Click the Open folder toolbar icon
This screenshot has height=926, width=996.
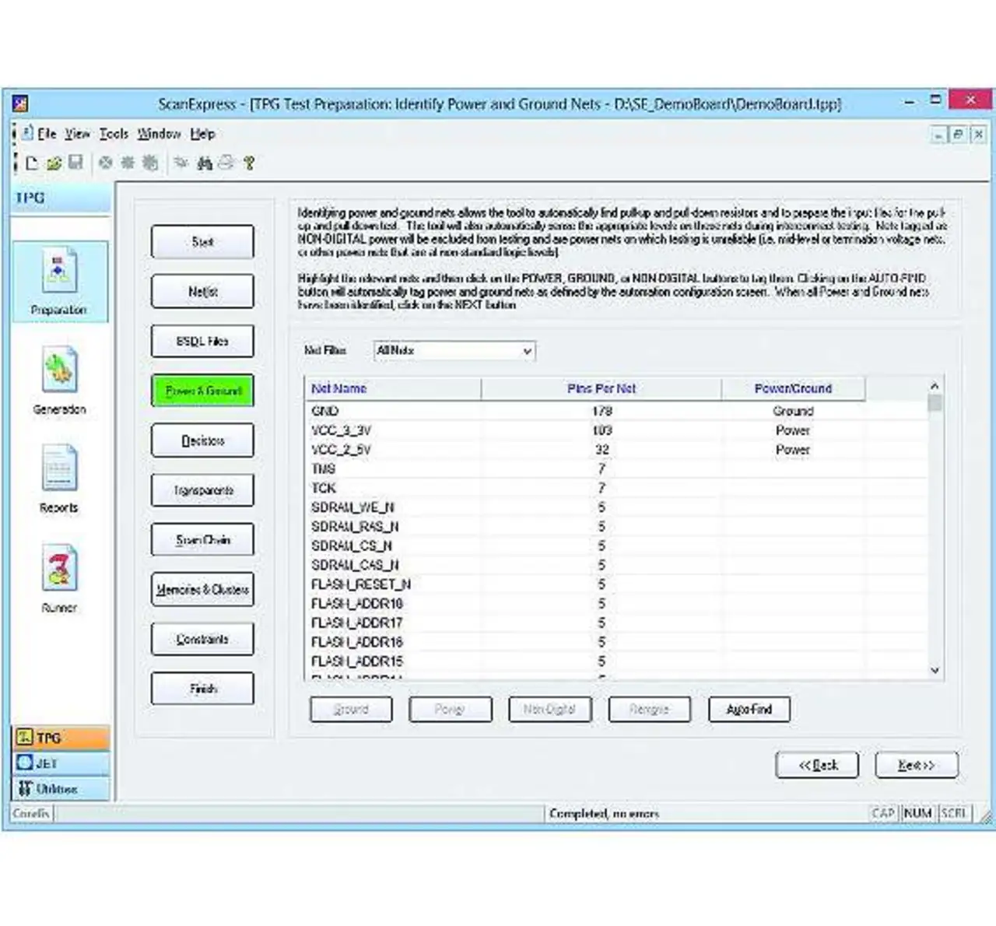click(x=54, y=163)
